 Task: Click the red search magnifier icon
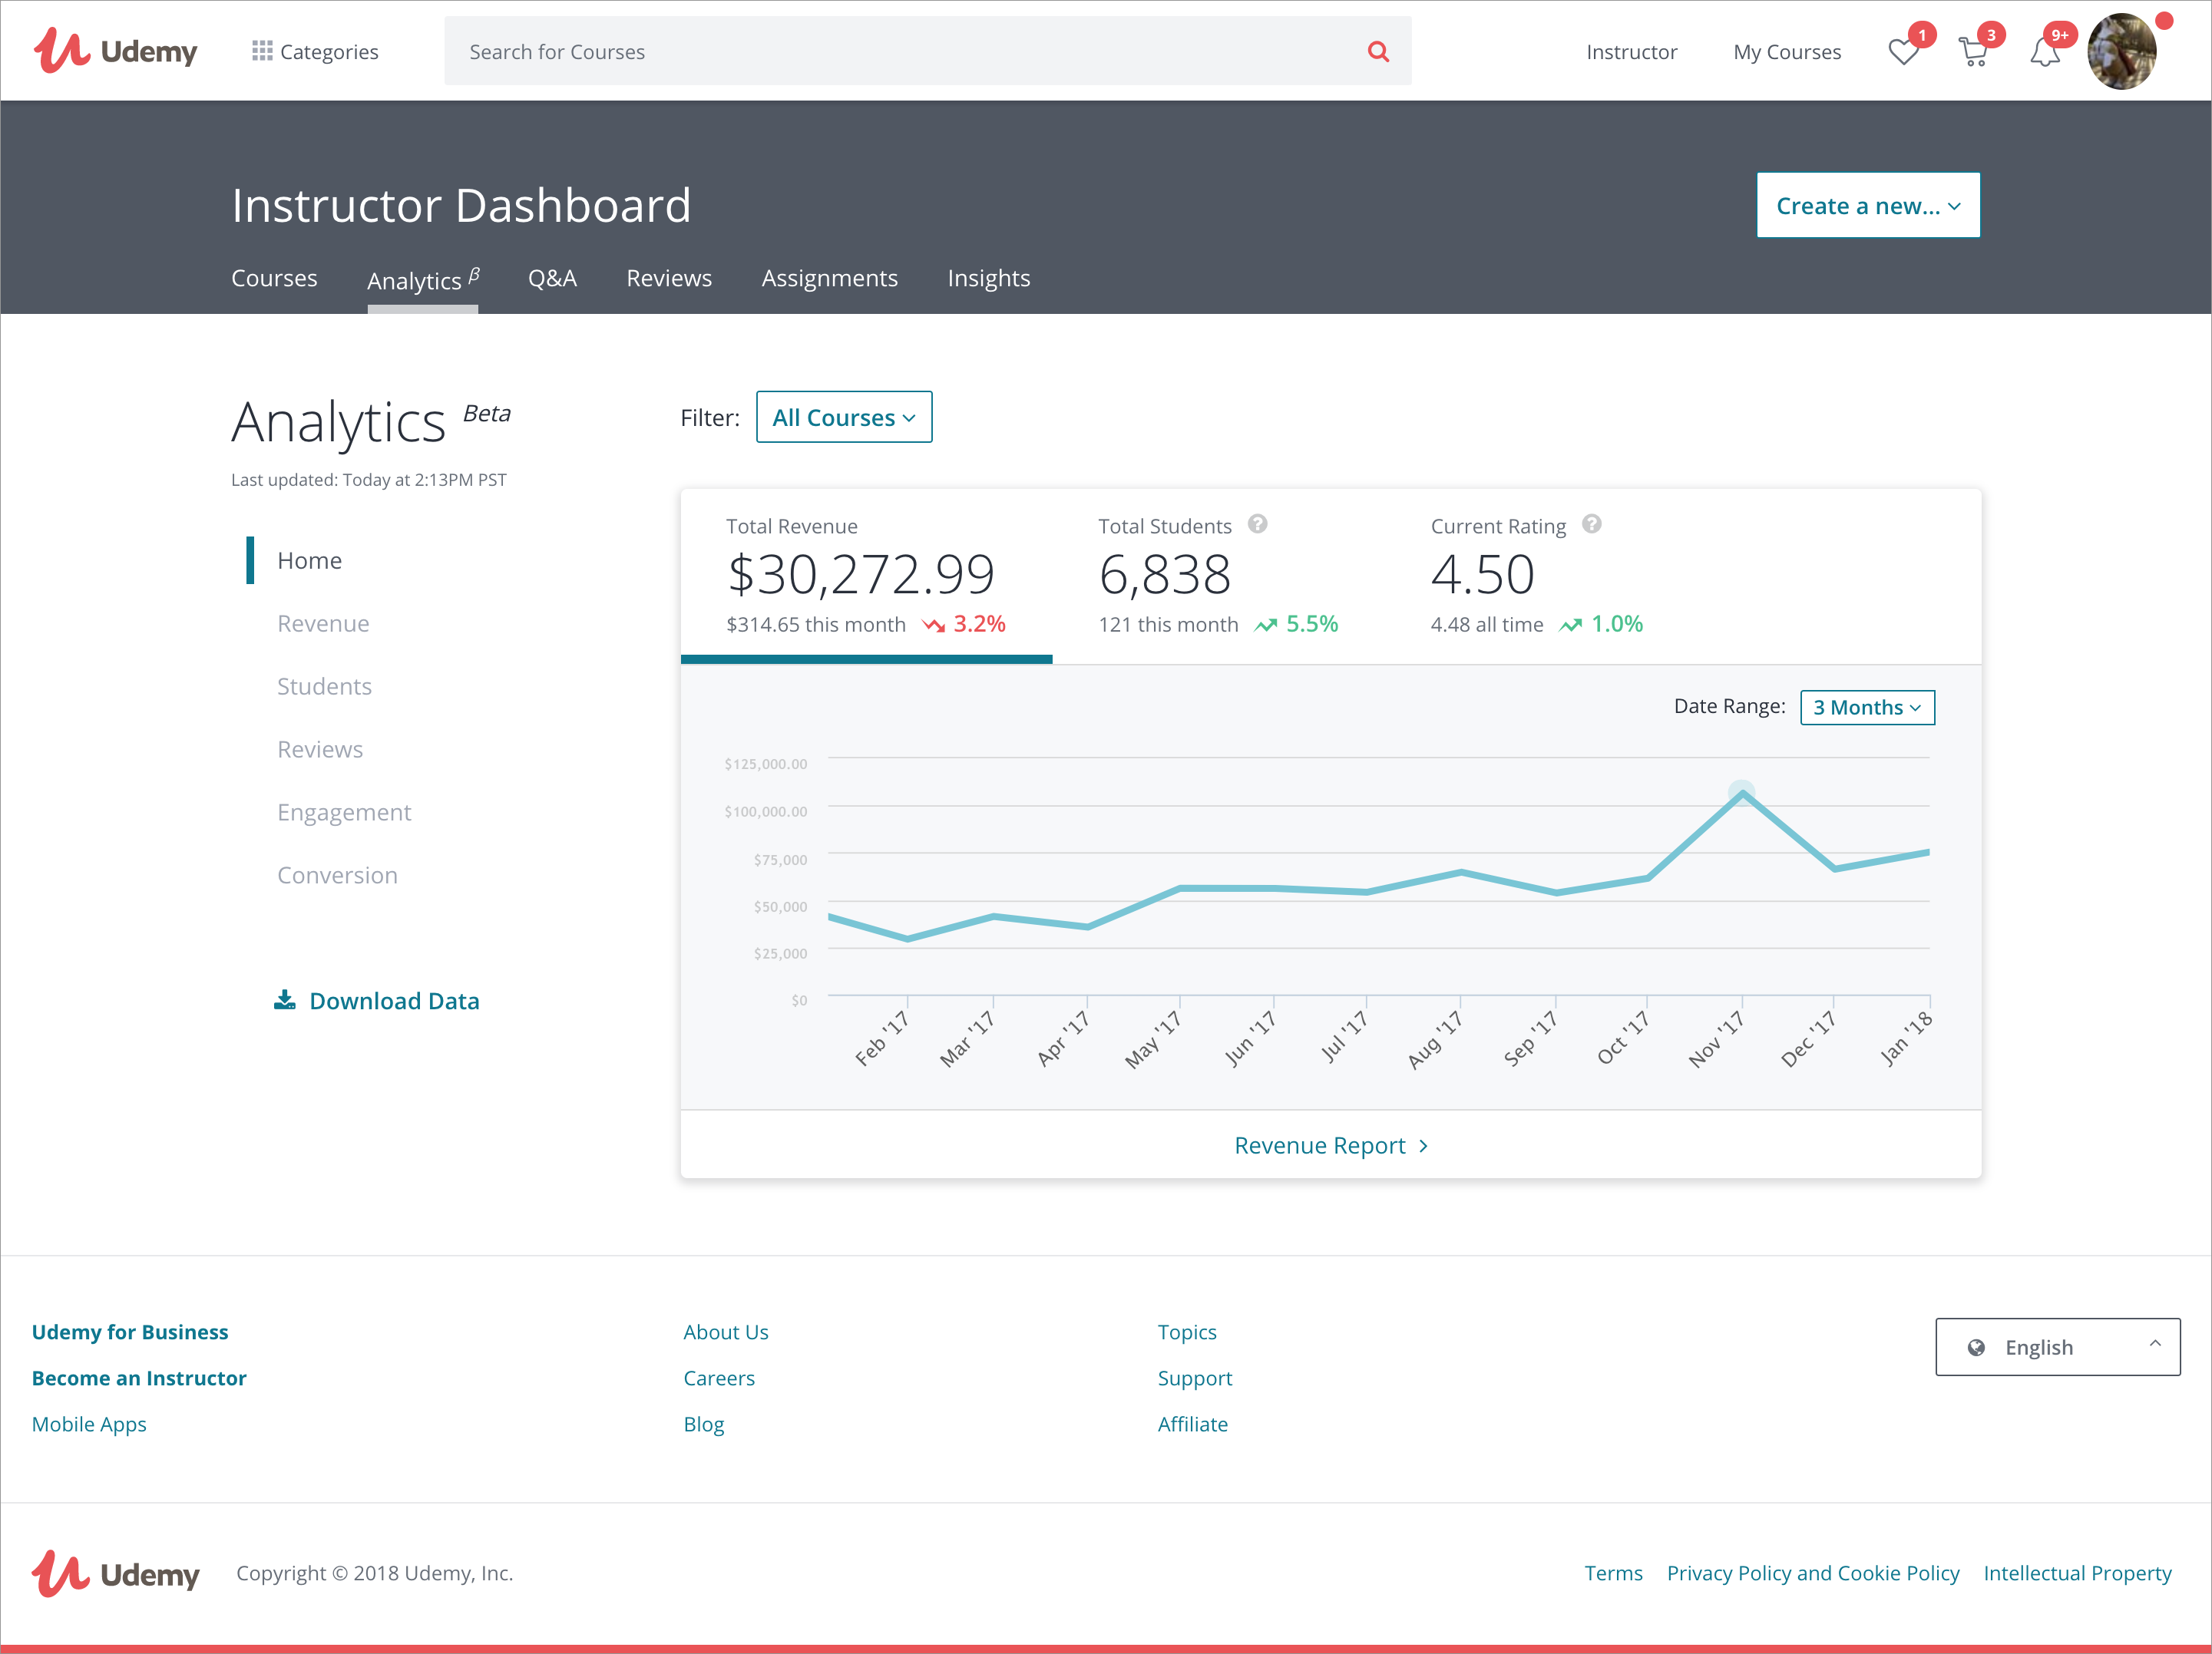click(x=1378, y=51)
